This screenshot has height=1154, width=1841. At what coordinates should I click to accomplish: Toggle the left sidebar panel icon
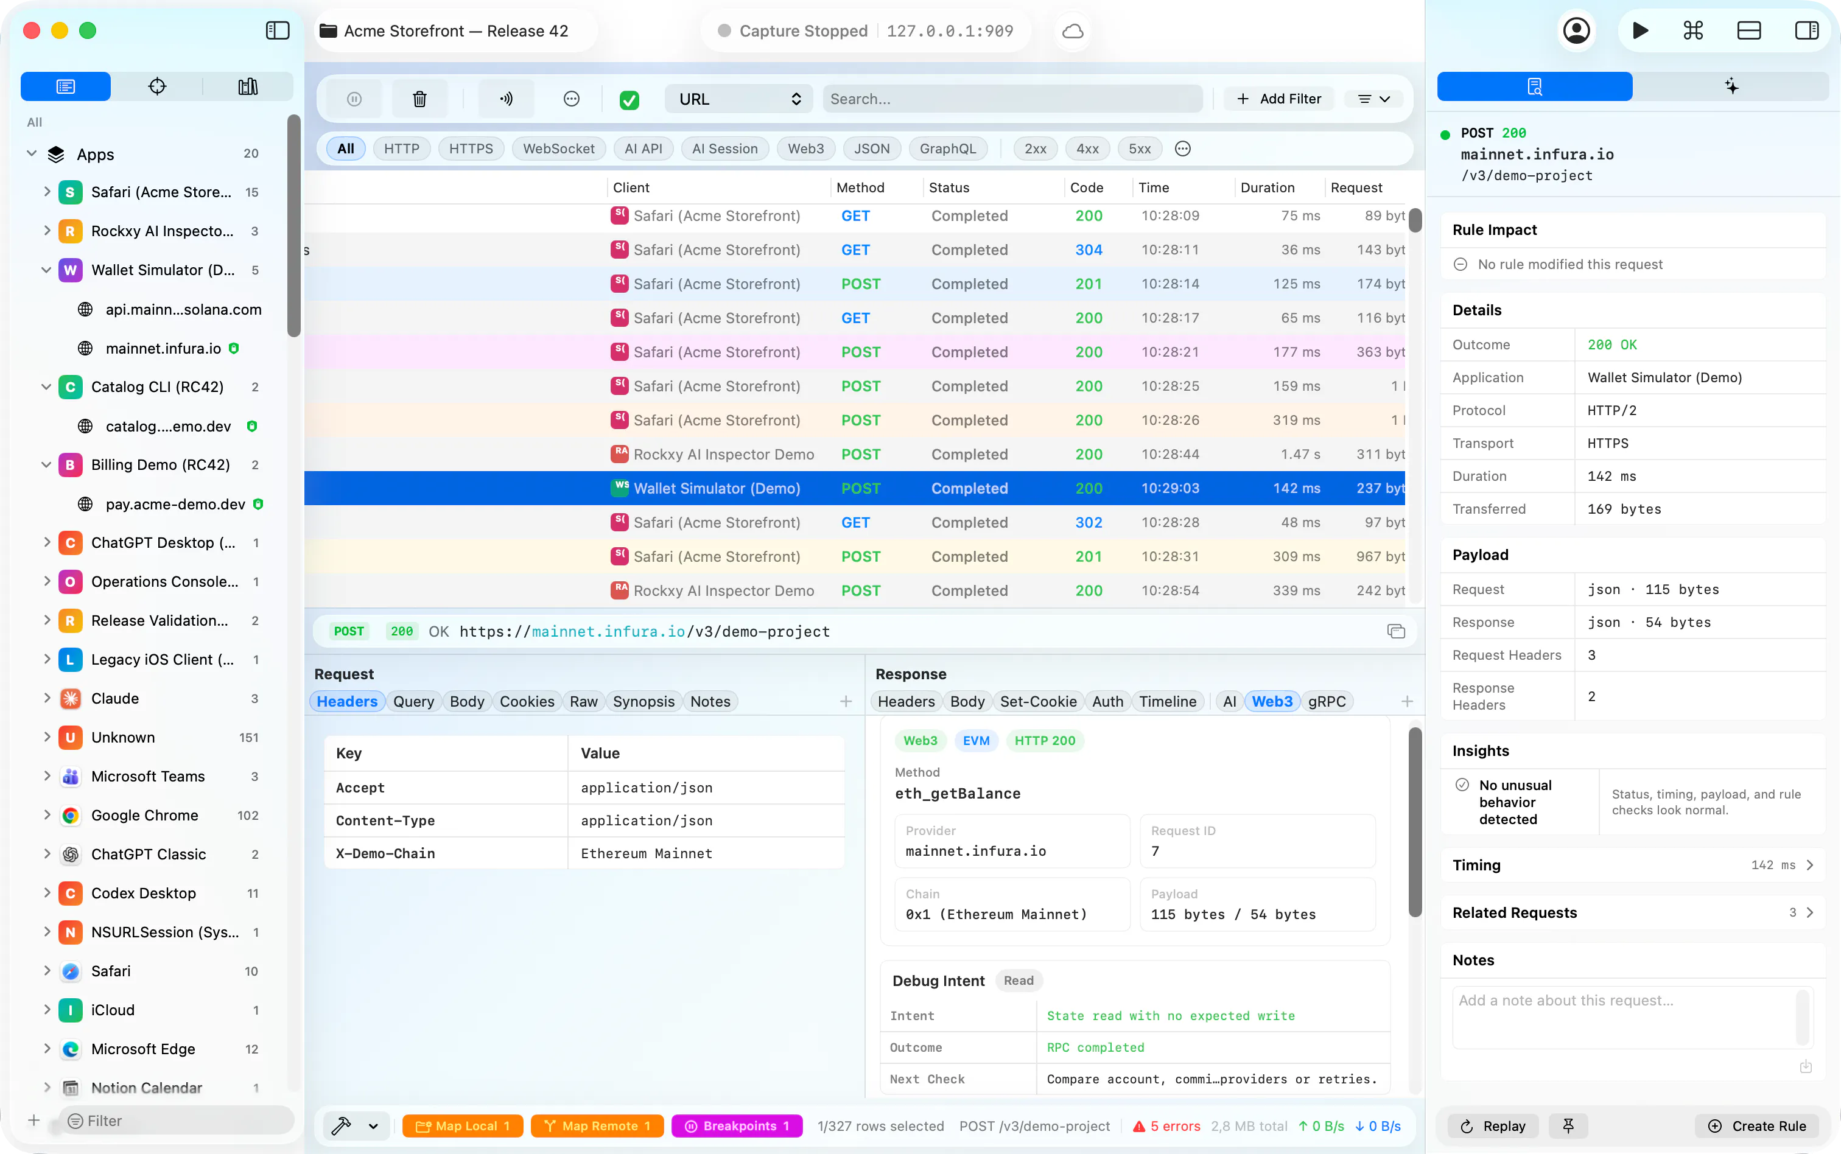[x=278, y=30]
